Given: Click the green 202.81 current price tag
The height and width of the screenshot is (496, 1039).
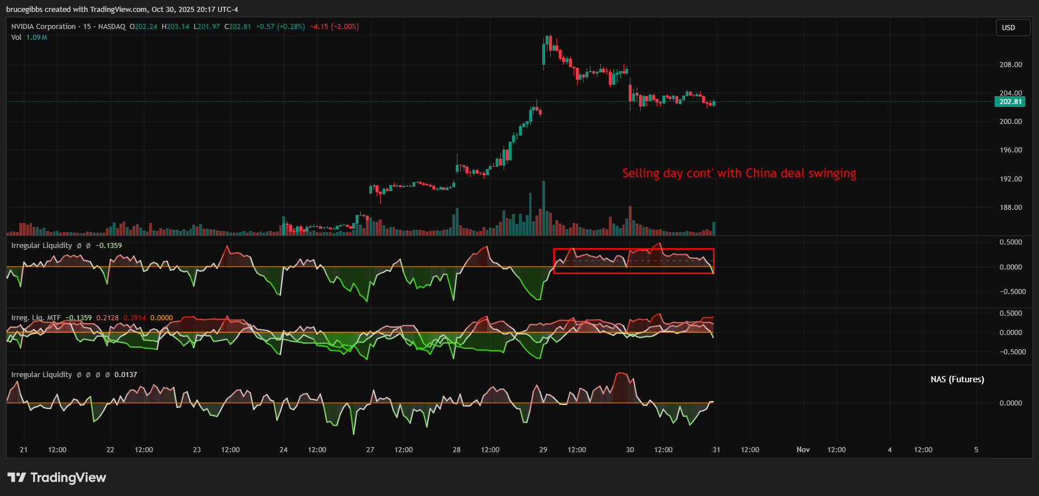Looking at the screenshot, I should (1010, 102).
